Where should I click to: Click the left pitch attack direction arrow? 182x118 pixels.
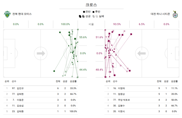(41, 53)
